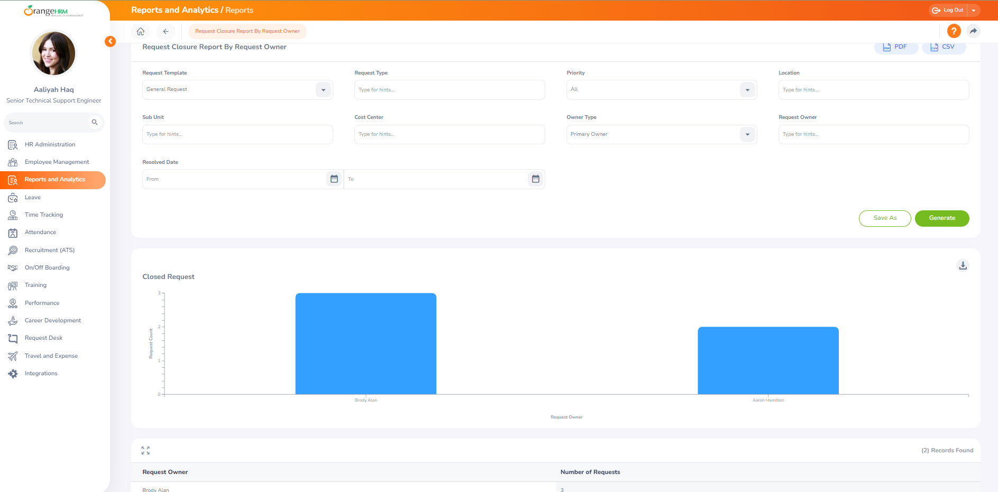Click the share arrow icon
The height and width of the screenshot is (492, 998).
pyautogui.click(x=973, y=31)
